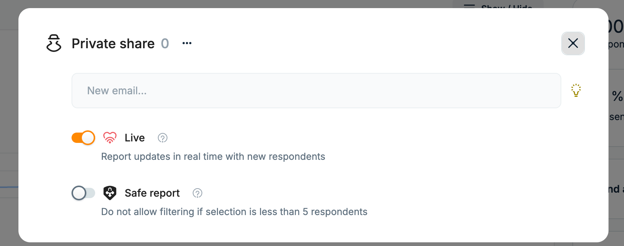Click the percent sign in background panel
The image size is (624, 246).
tap(617, 96)
